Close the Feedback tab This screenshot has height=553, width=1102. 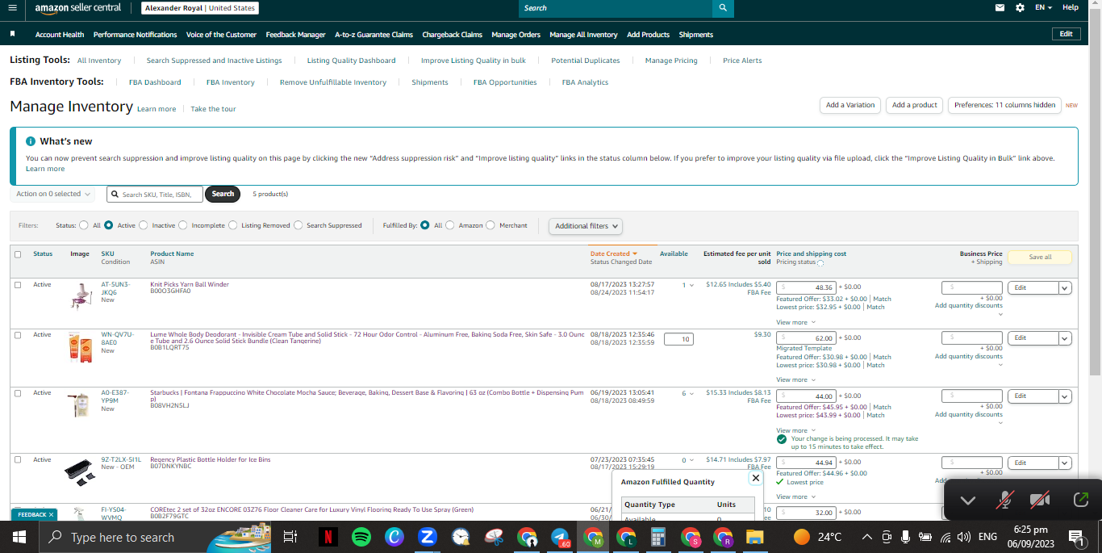pyautogui.click(x=51, y=514)
